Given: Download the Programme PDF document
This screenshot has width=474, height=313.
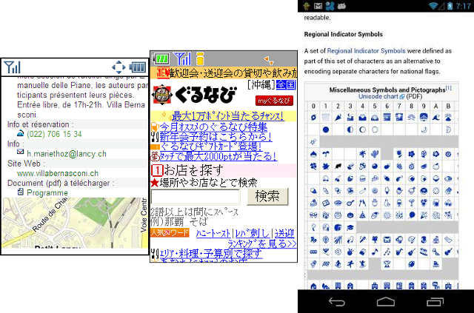Looking at the screenshot, I should pos(47,192).
